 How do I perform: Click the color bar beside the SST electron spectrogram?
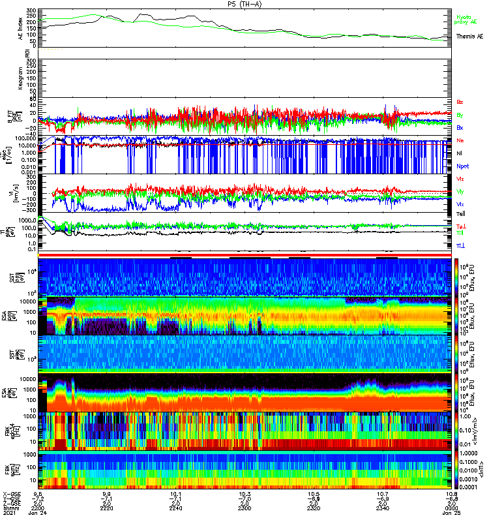pos(456,354)
